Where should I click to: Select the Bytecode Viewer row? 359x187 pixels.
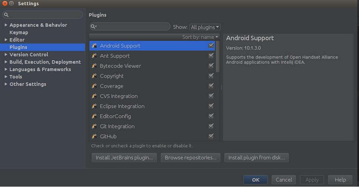[x=152, y=66]
